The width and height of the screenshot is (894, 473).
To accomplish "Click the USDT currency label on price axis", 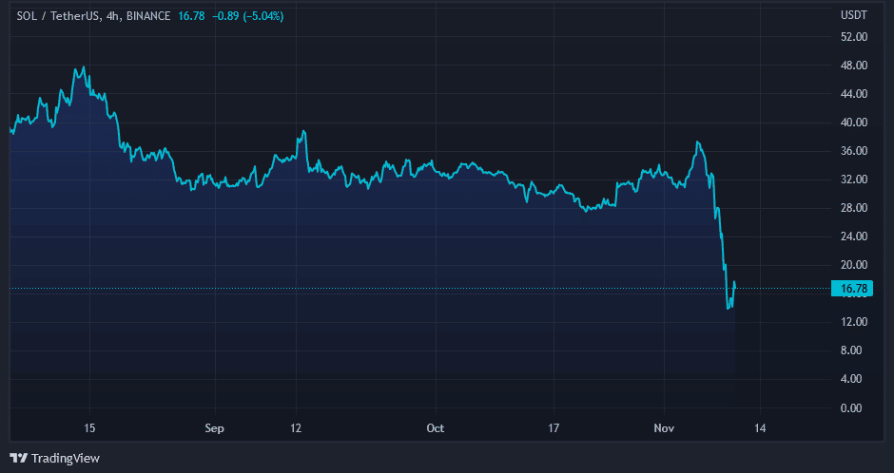I will pyautogui.click(x=852, y=16).
